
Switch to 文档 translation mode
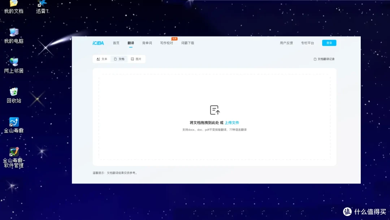point(119,59)
